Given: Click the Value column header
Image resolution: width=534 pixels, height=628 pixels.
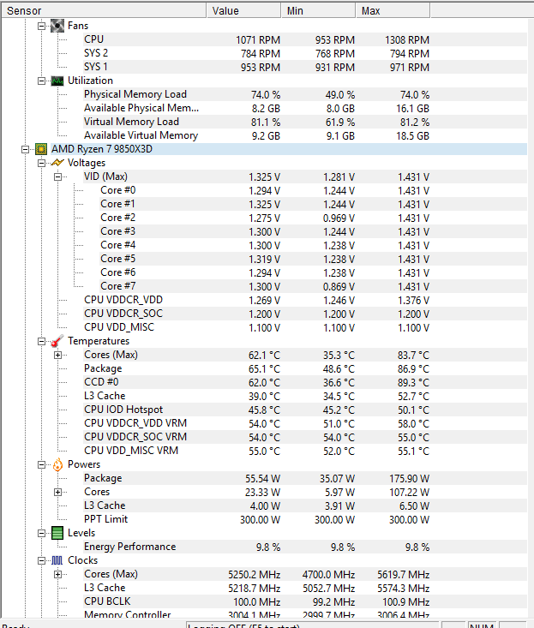Looking at the screenshot, I should [x=243, y=11].
